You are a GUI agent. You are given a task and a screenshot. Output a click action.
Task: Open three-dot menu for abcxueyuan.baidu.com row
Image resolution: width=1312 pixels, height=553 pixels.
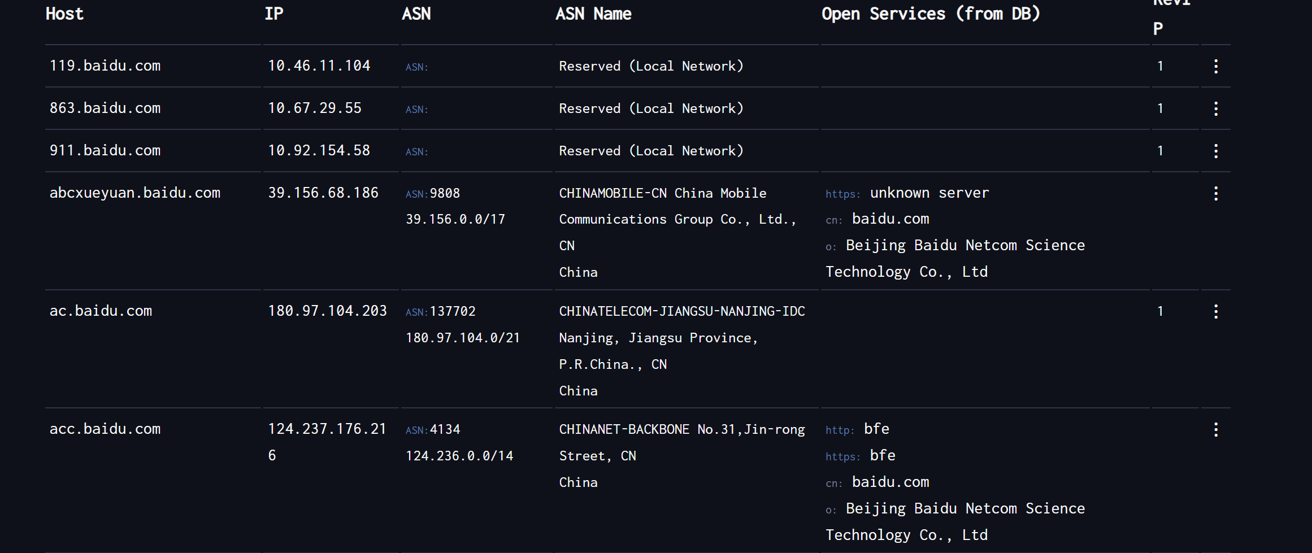click(x=1215, y=194)
